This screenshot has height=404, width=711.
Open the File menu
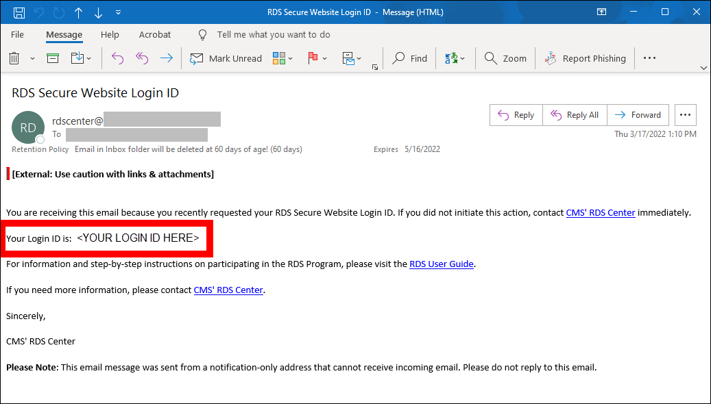tap(17, 34)
